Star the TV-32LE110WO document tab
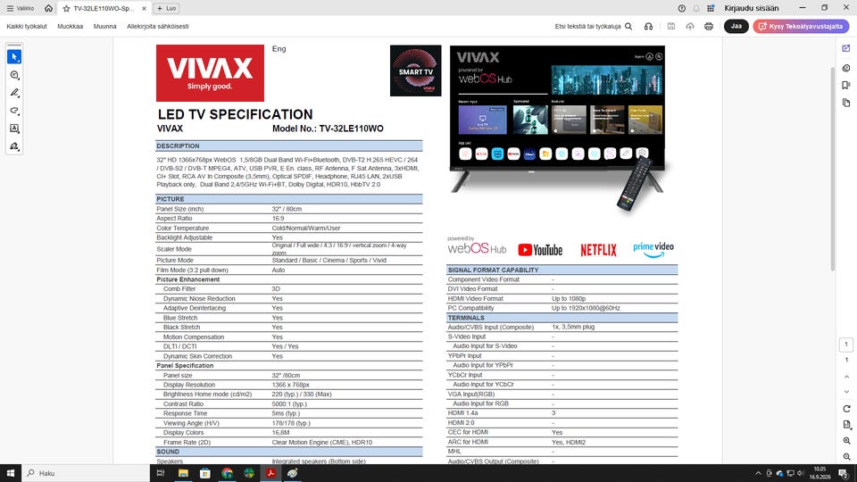Screen dimensions: 857x482 (66, 9)
